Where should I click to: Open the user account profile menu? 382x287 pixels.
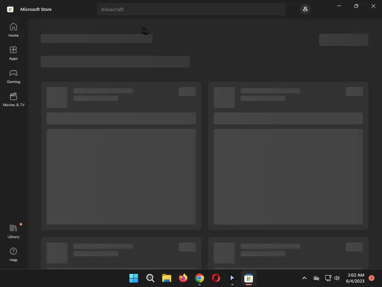point(305,9)
